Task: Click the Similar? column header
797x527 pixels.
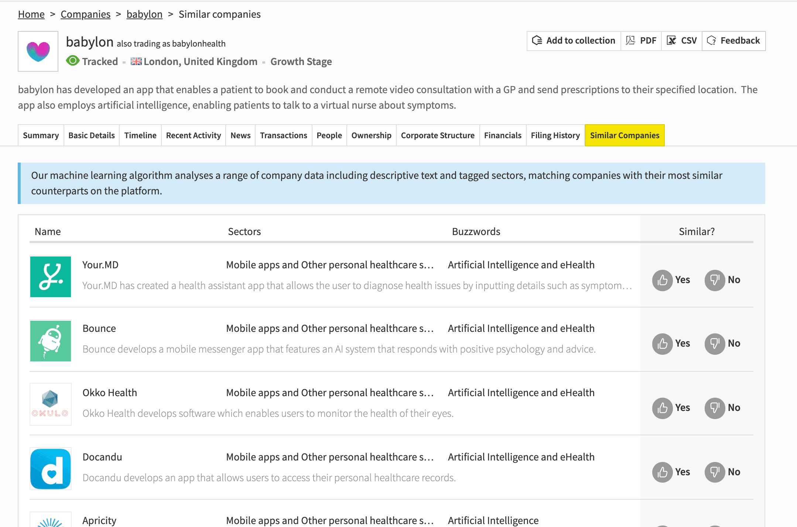Action: point(697,231)
